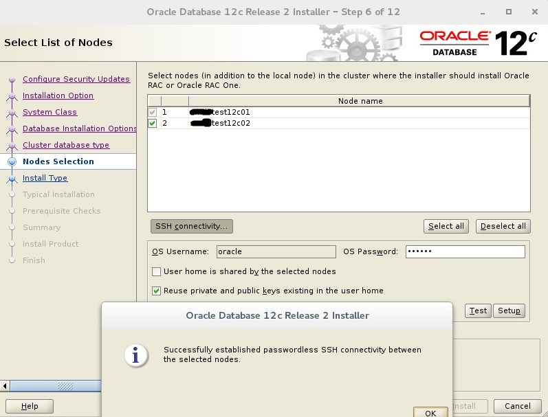
Task: Click the Deselect all button
Action: click(503, 226)
